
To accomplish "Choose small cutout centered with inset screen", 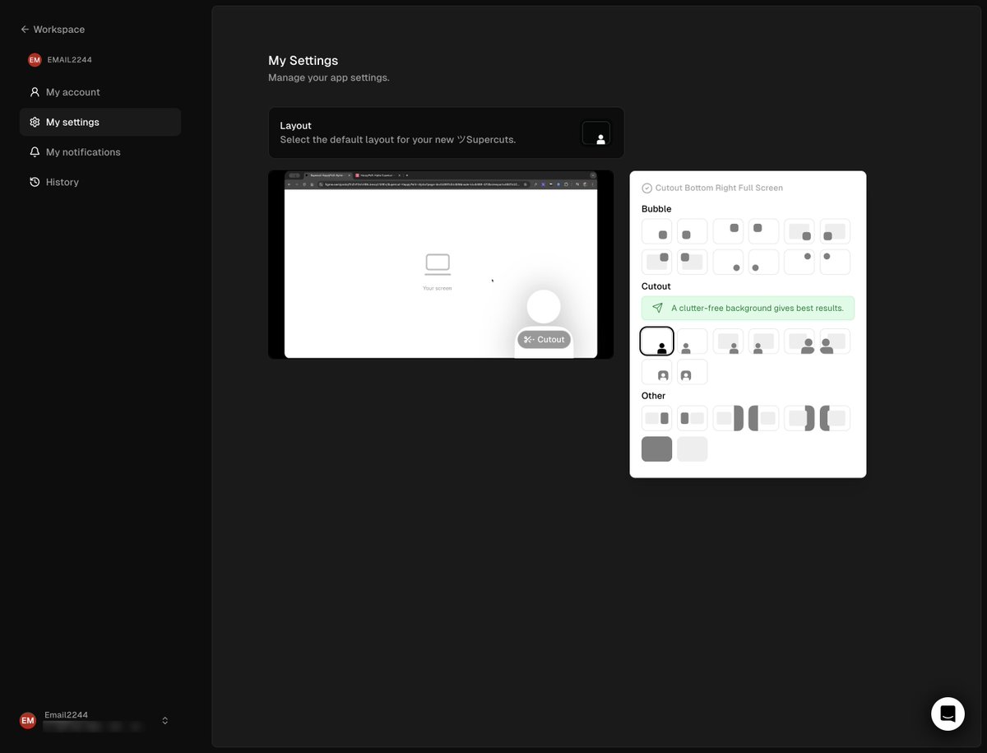I will coord(763,341).
